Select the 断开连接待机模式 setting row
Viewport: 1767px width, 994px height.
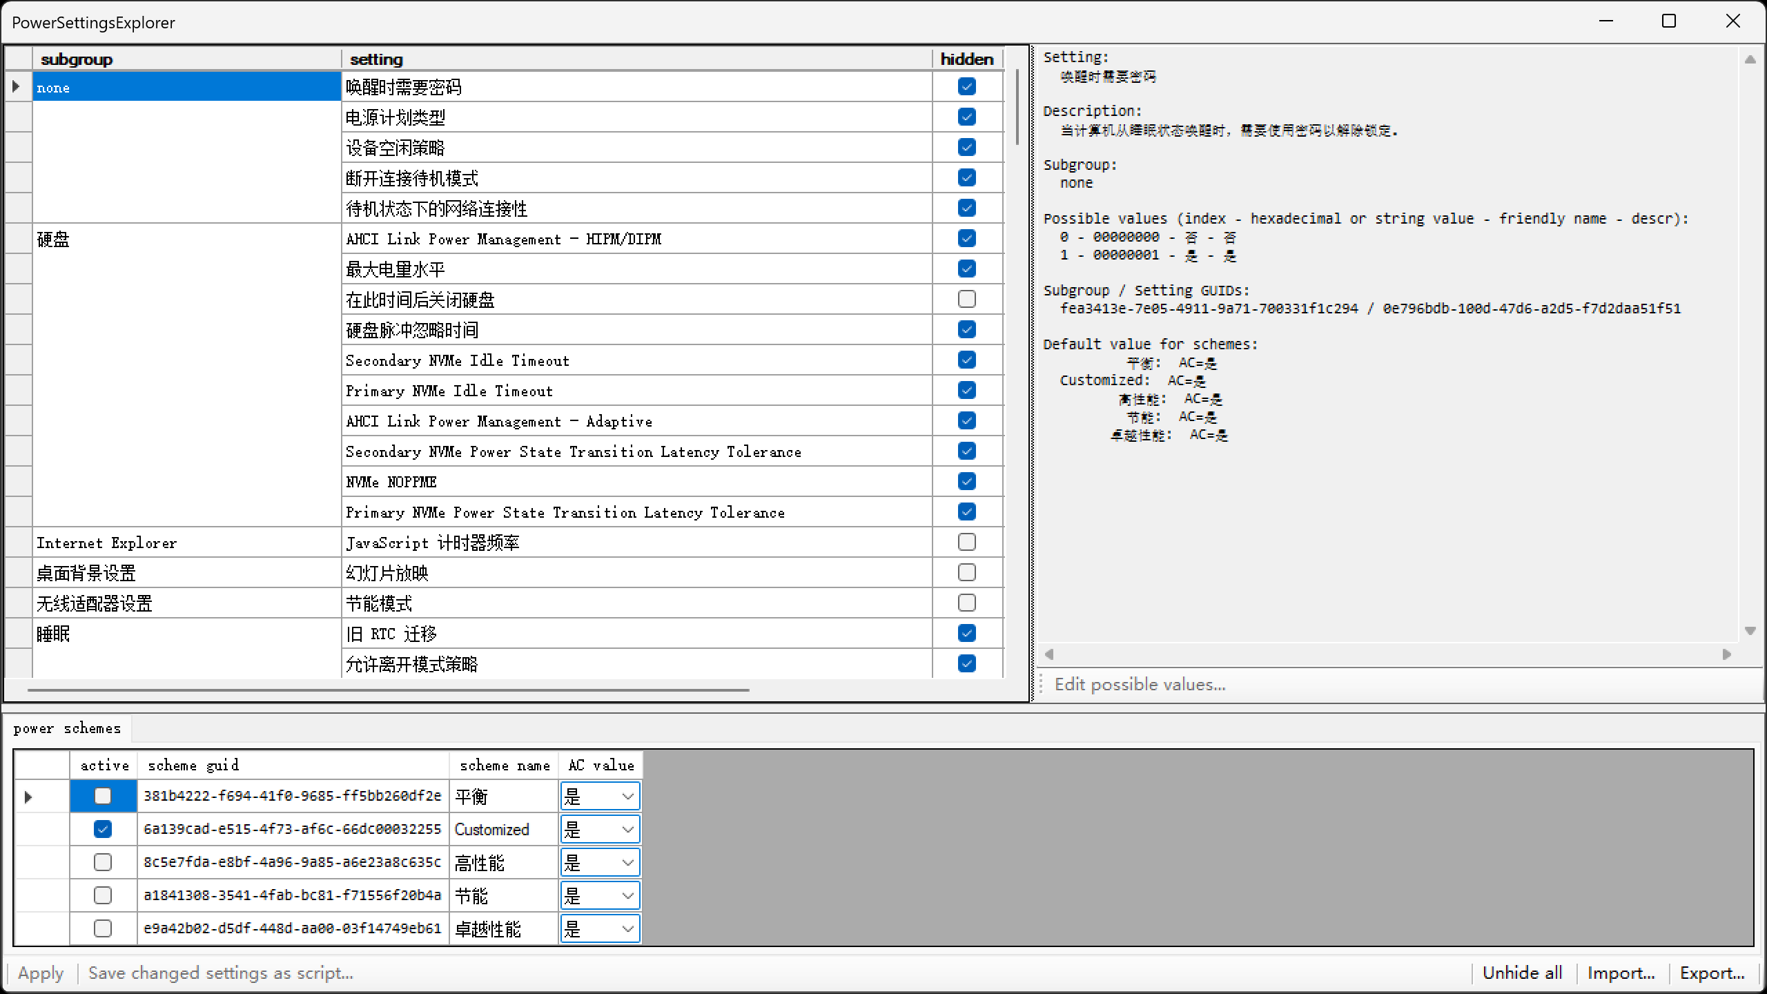pos(636,178)
